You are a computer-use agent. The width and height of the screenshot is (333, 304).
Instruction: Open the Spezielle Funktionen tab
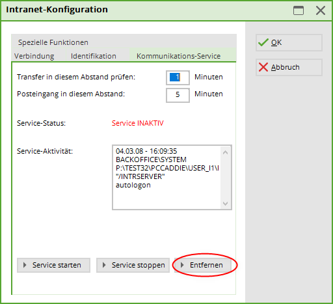tap(53, 42)
